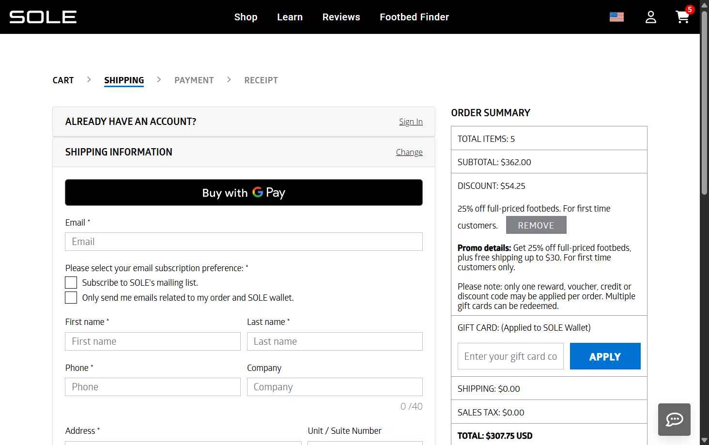Screen dimensions: 709x445
Task: Click the TOTAL ITEMS: 5 text
Action: click(x=486, y=139)
